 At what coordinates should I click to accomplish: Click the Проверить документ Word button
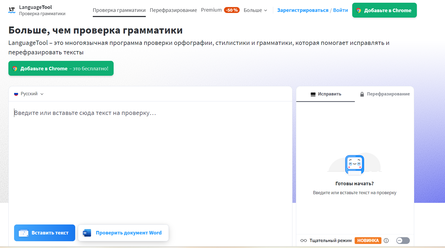123,233
